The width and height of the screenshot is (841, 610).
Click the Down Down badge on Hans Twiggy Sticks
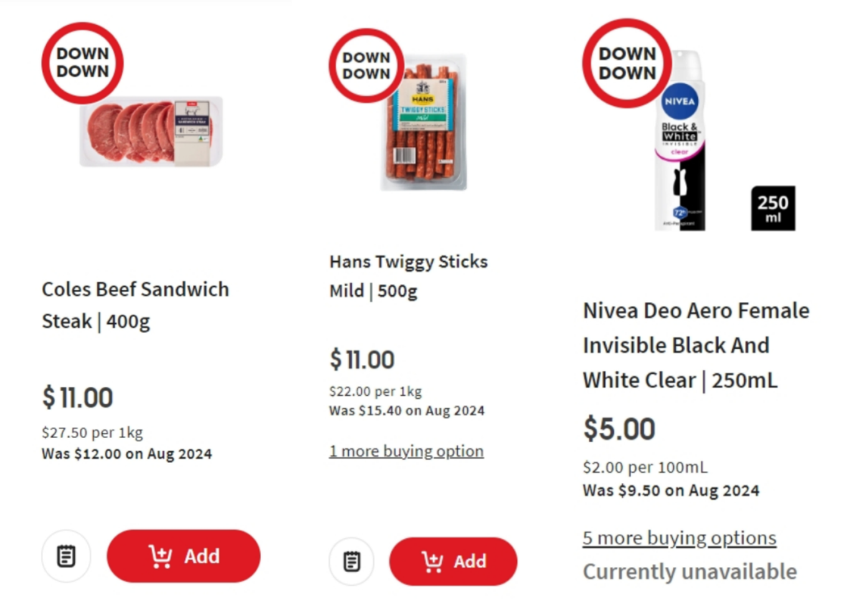click(366, 65)
